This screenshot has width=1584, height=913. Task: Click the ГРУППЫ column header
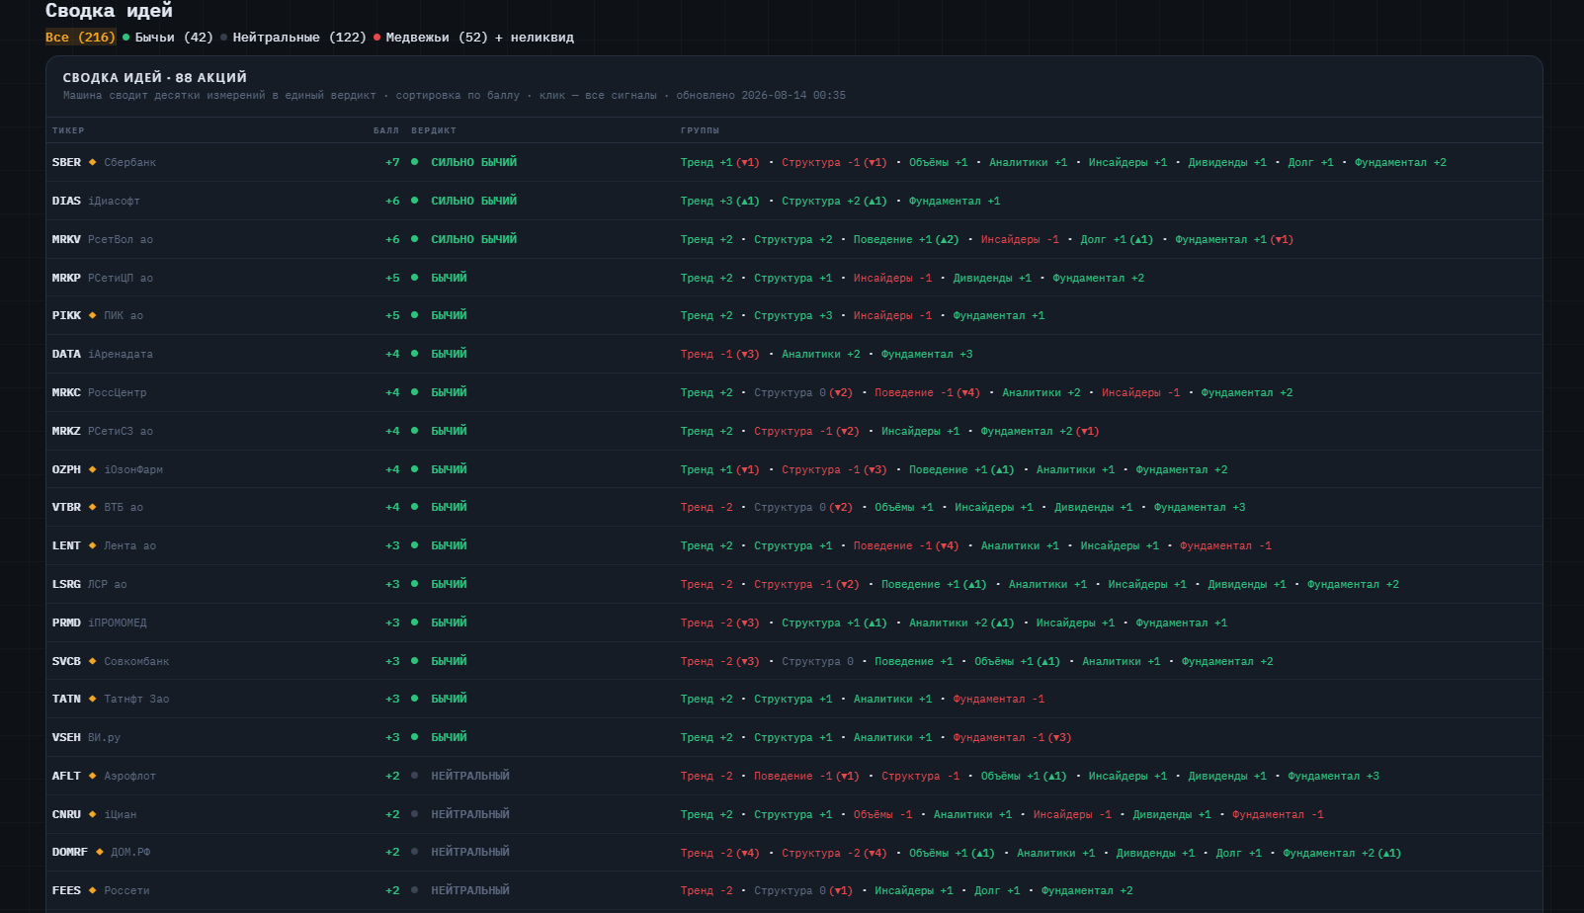pos(700,130)
